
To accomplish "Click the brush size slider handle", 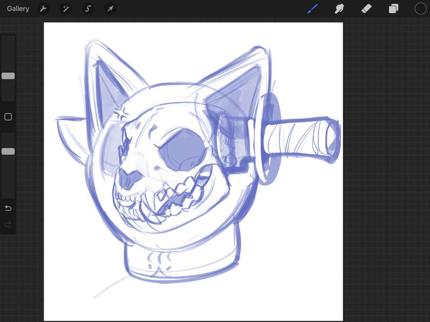I will [x=8, y=76].
